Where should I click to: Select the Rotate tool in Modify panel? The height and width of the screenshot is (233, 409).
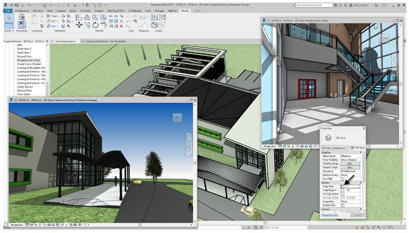95,25
